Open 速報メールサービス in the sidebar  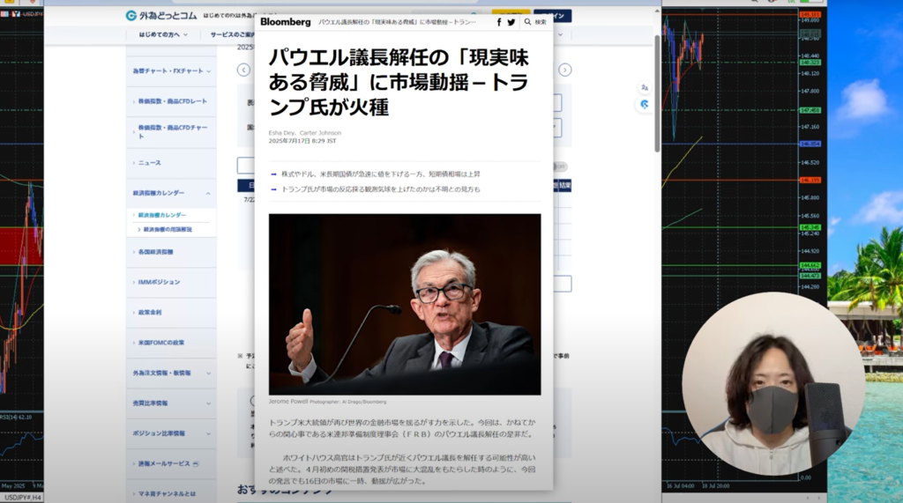171,464
